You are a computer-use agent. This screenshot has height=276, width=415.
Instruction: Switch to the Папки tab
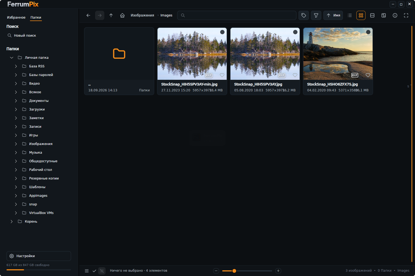click(x=36, y=18)
